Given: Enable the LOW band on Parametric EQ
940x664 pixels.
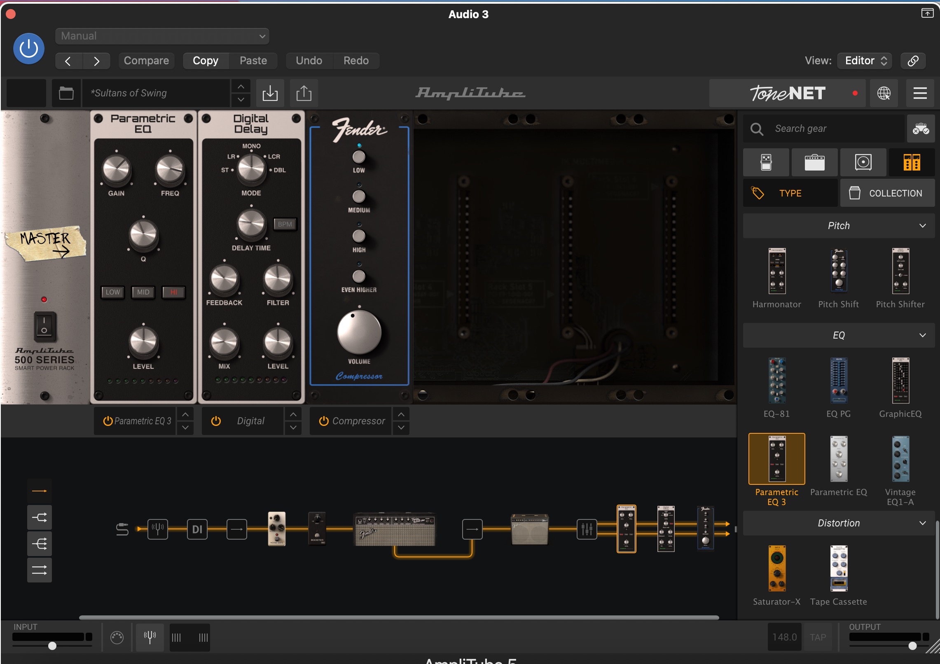Looking at the screenshot, I should (113, 292).
